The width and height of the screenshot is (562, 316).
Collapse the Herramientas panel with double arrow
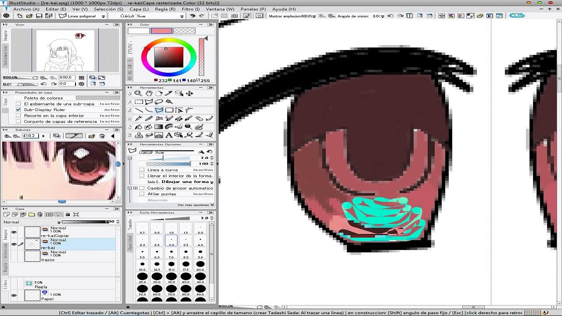pyautogui.click(x=211, y=88)
